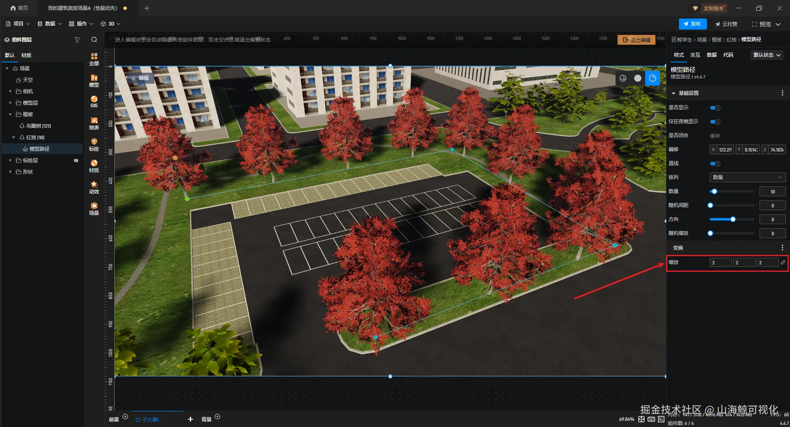Open a new tab with plus icon

pyautogui.click(x=147, y=8)
